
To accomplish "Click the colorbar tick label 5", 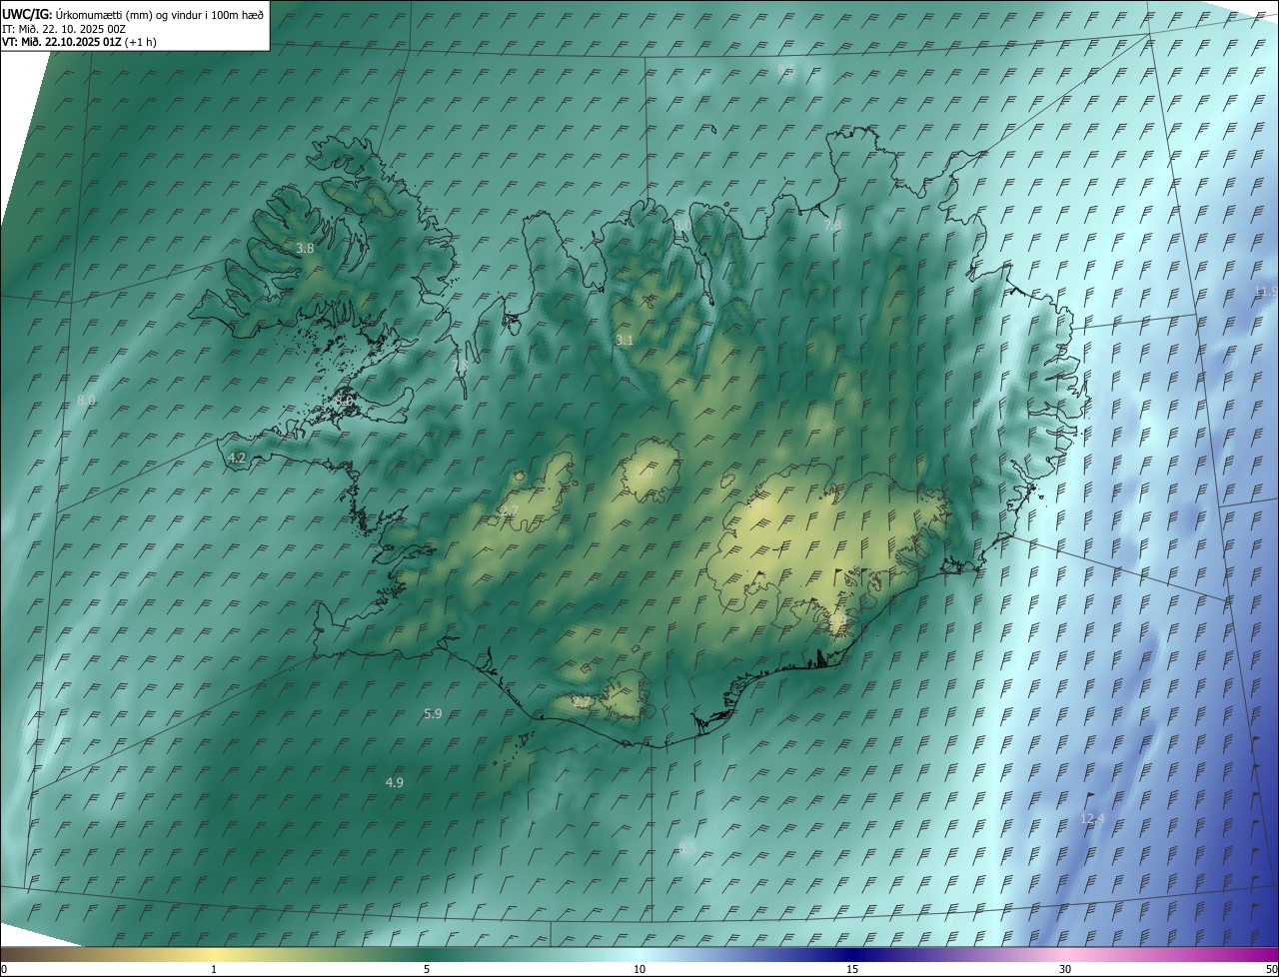I will tap(427, 969).
